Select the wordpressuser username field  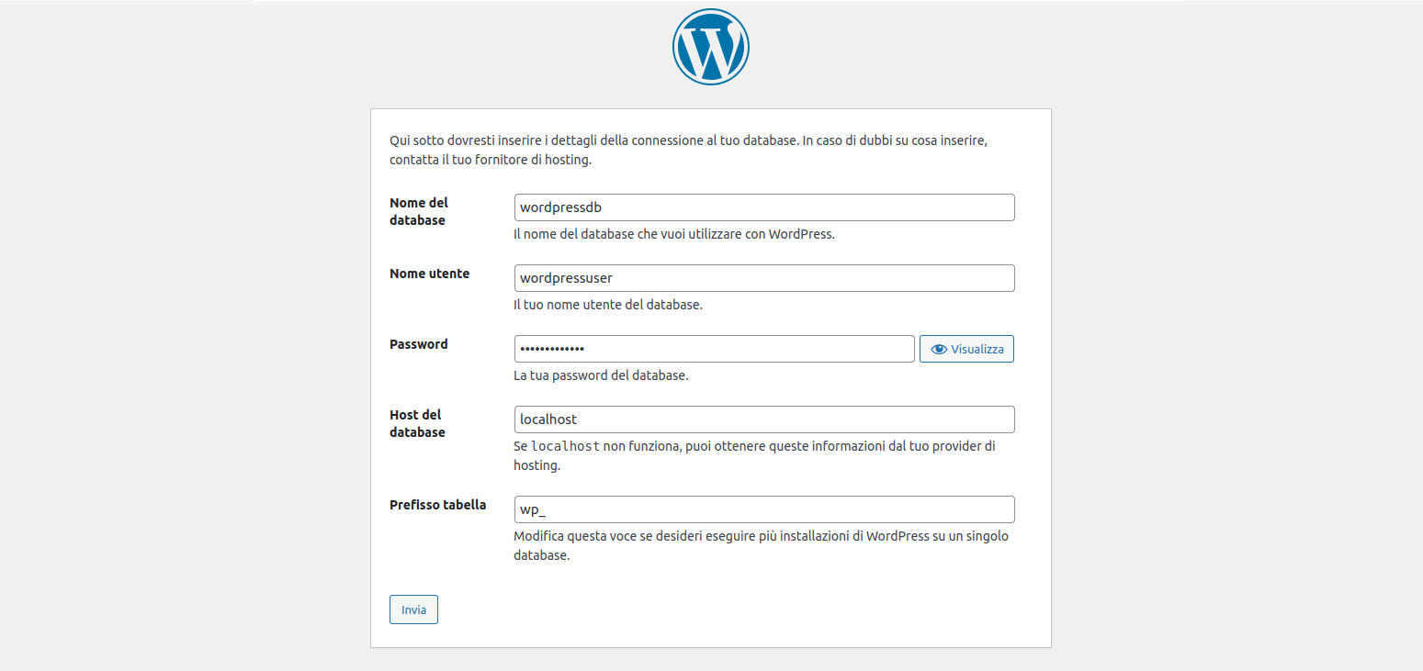764,278
